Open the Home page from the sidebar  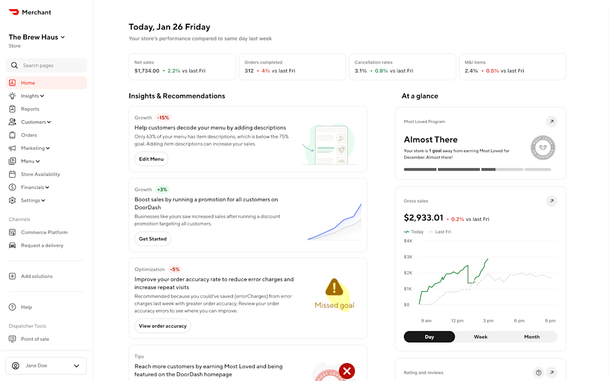(x=28, y=82)
